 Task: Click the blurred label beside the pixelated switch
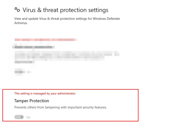click(28, 72)
